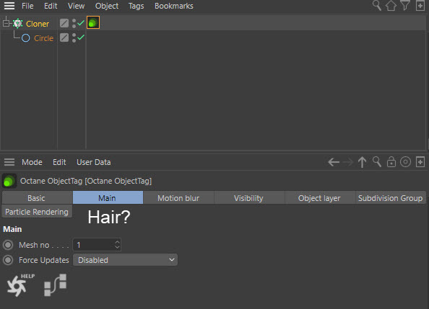The height and width of the screenshot is (309, 429).
Task: Open the Edit menu in Object Manager
Action: [51, 6]
